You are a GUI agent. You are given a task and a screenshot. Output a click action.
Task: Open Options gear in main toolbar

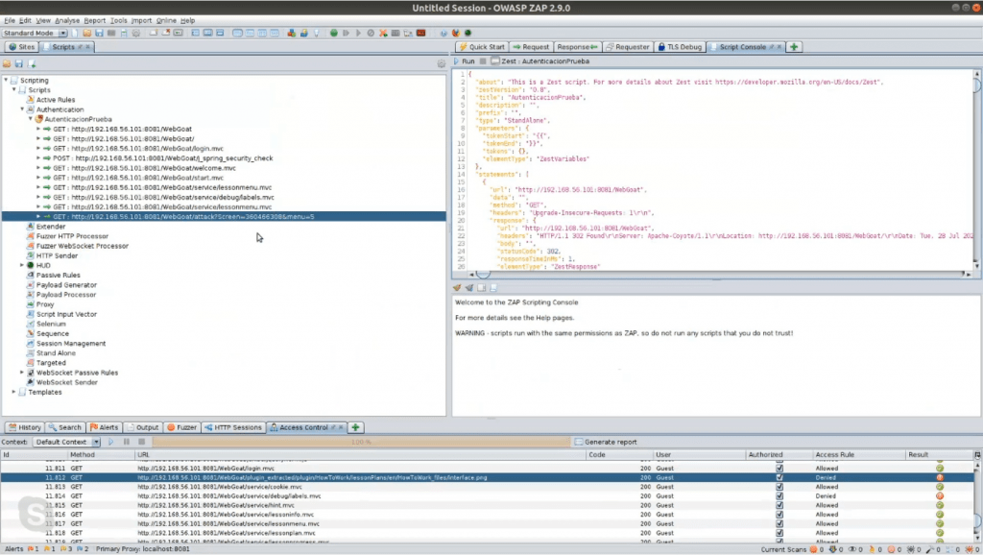[x=136, y=34]
